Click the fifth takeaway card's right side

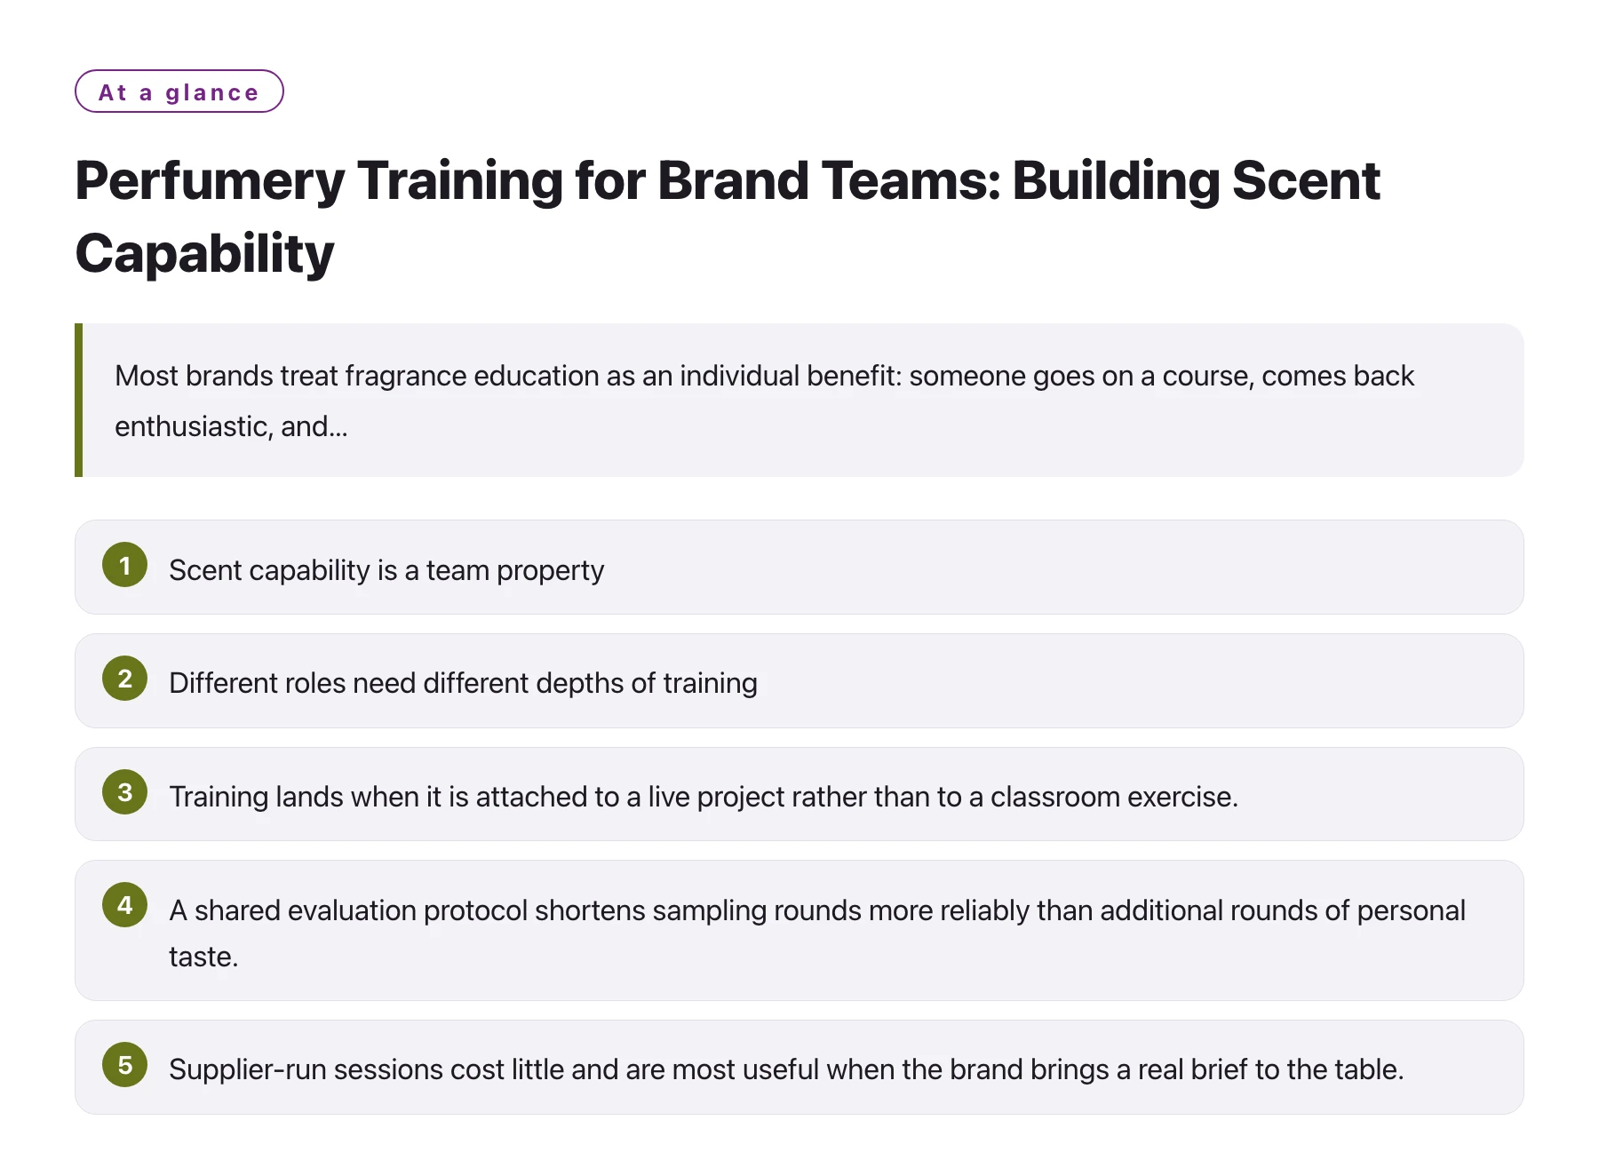[x=1466, y=1067]
